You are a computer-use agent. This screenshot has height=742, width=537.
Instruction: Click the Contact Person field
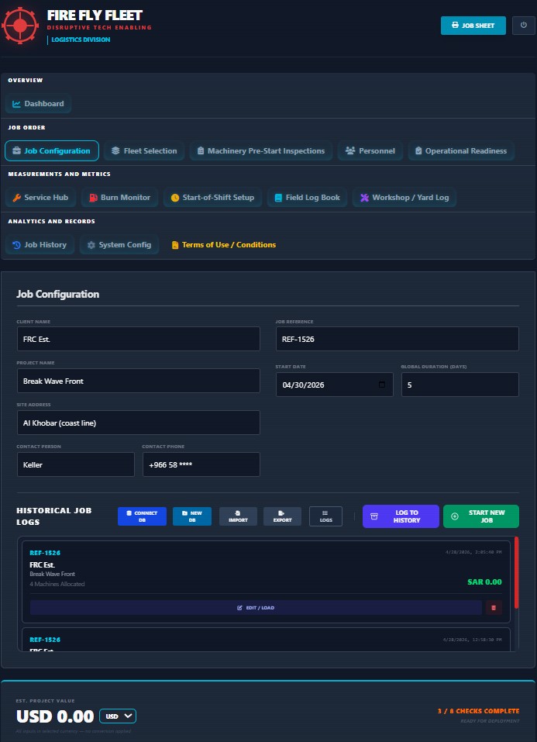click(76, 464)
